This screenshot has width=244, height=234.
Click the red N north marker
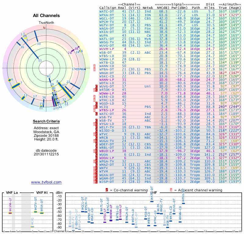tap(44, 28)
